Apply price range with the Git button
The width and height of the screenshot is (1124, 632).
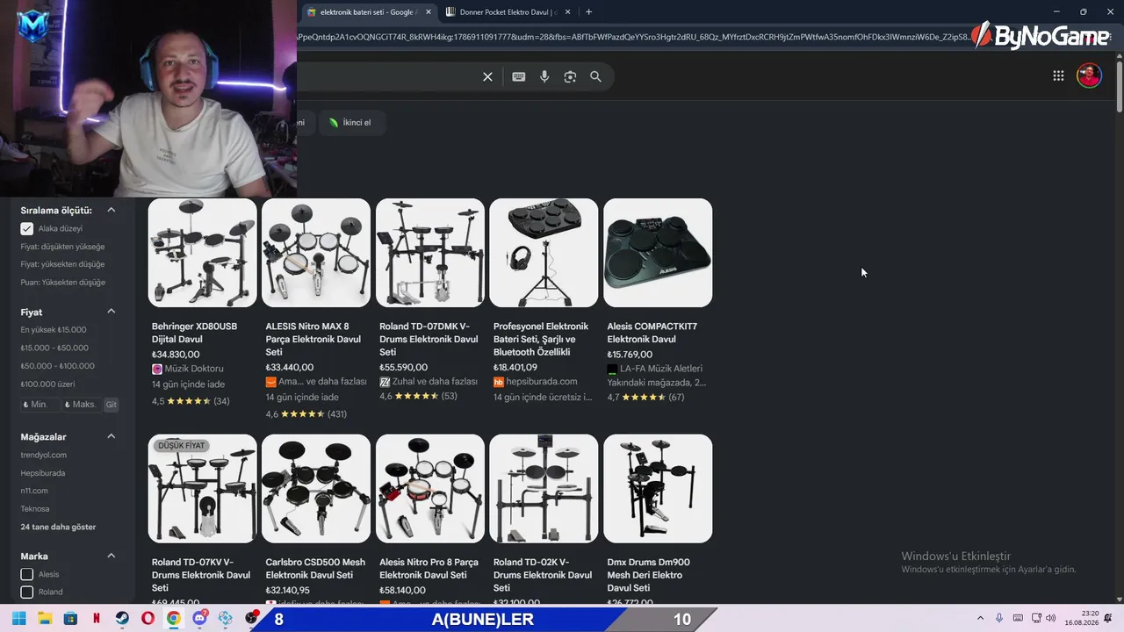coord(112,405)
